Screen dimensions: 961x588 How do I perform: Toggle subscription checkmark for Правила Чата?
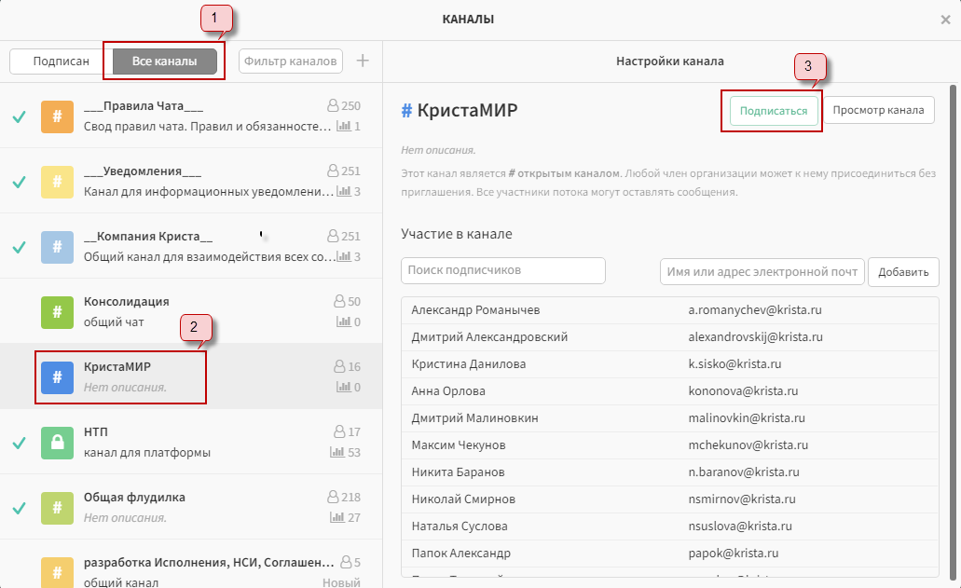[19, 116]
